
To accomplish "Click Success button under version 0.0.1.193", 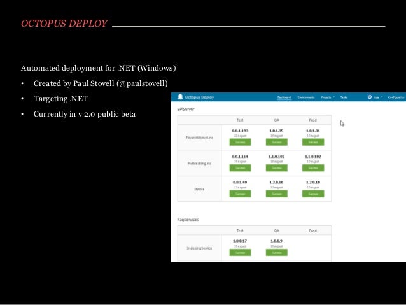I will [x=240, y=142].
